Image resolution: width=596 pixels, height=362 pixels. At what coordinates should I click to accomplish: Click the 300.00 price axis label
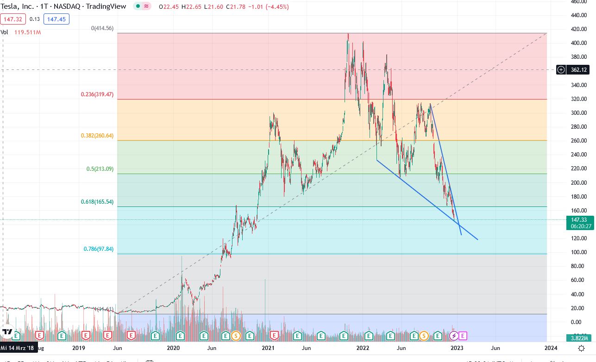point(579,113)
